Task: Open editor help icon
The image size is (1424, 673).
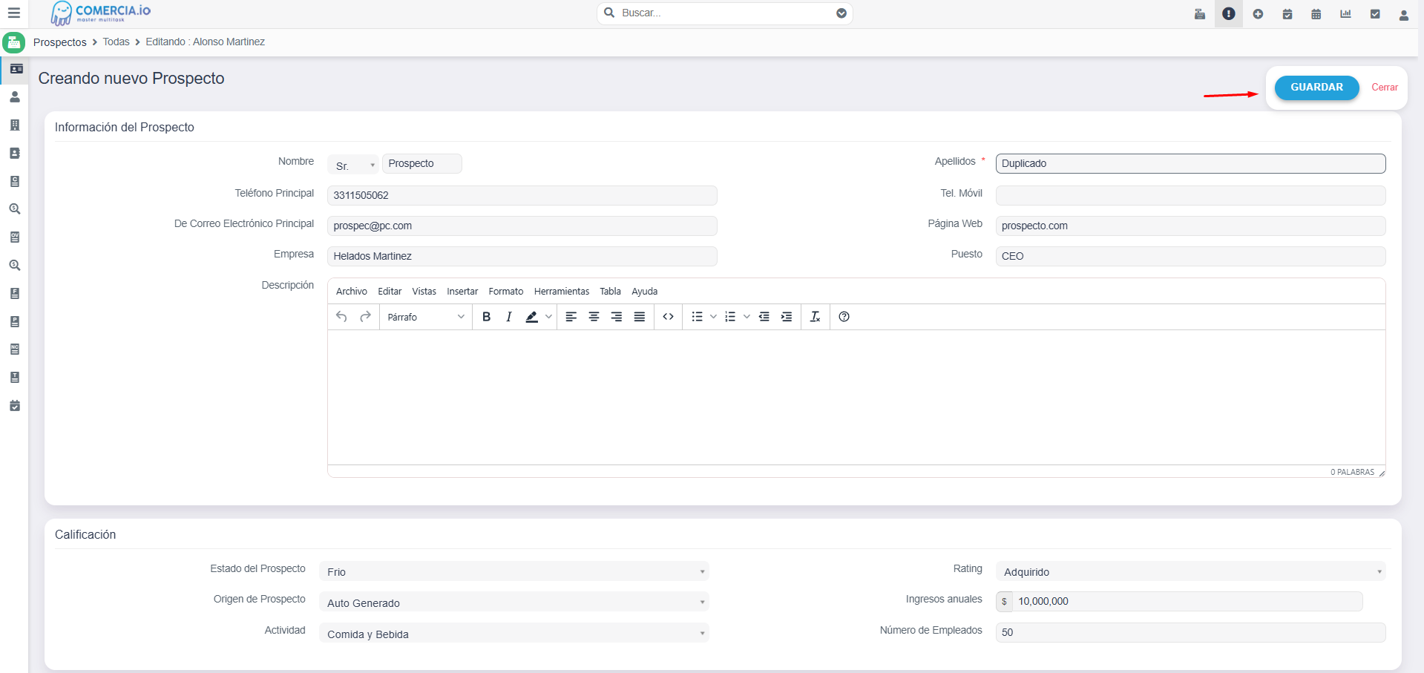Action: [844, 317]
